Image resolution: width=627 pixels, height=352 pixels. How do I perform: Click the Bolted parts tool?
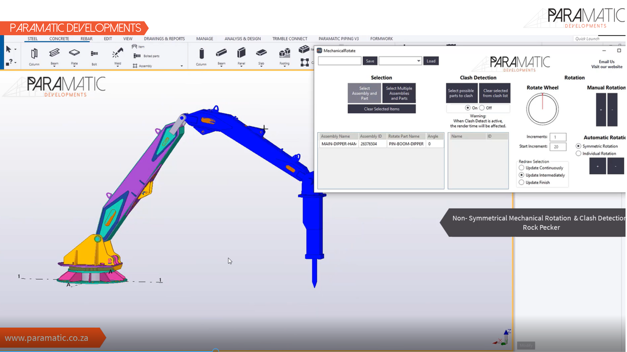[x=146, y=56]
